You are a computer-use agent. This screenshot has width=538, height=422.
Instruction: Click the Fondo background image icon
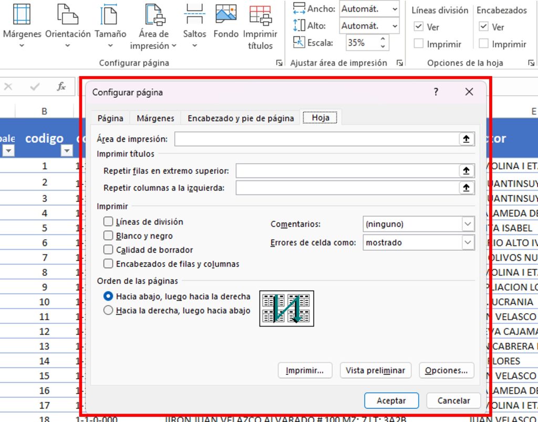pos(226,15)
